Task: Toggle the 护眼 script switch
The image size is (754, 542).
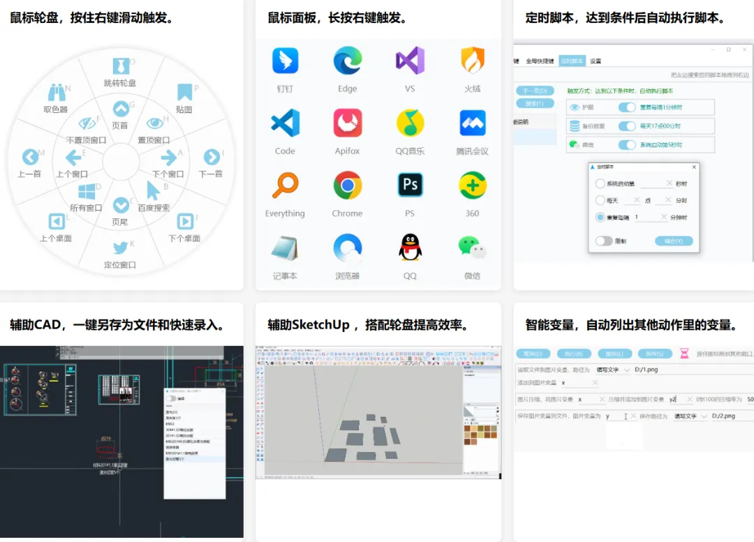Action: click(x=627, y=107)
